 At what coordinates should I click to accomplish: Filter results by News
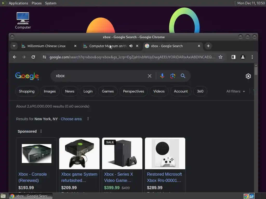tap(70, 91)
